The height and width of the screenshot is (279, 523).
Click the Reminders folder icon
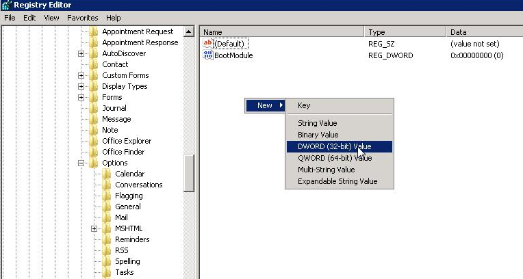pyautogui.click(x=107, y=239)
